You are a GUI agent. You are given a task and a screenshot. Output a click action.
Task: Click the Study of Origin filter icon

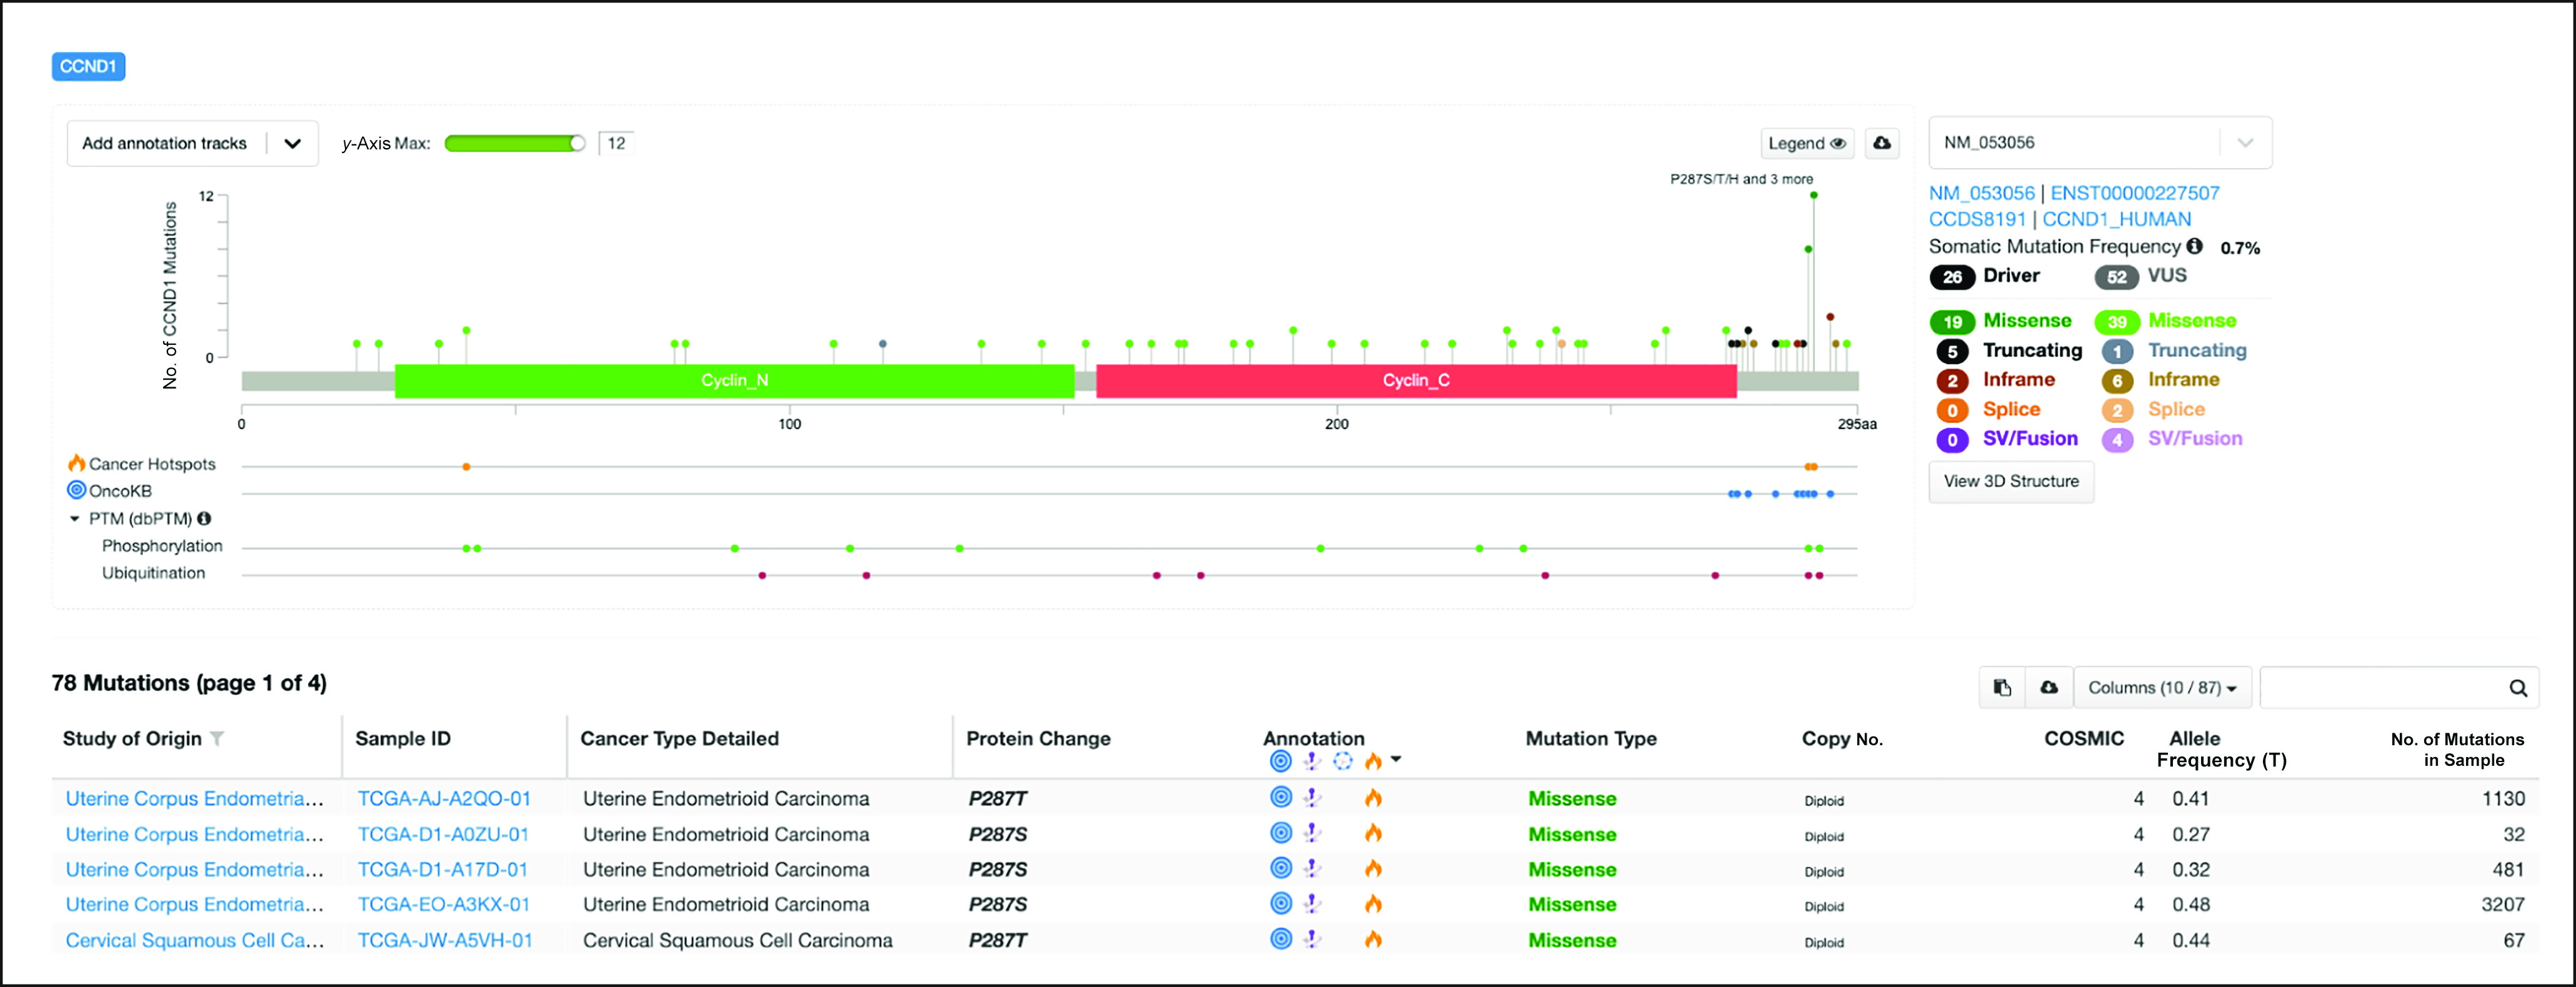[x=217, y=739]
